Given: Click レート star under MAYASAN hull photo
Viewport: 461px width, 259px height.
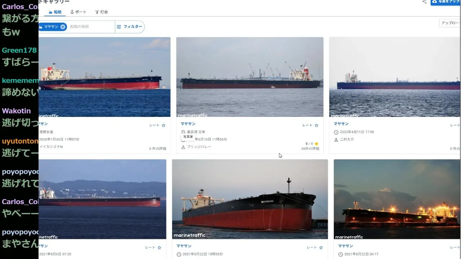Looking at the screenshot, I should (x=321, y=247).
